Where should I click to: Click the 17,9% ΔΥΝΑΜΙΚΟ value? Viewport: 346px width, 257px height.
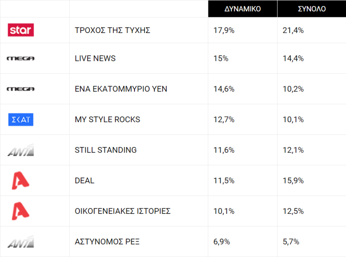[x=224, y=30]
